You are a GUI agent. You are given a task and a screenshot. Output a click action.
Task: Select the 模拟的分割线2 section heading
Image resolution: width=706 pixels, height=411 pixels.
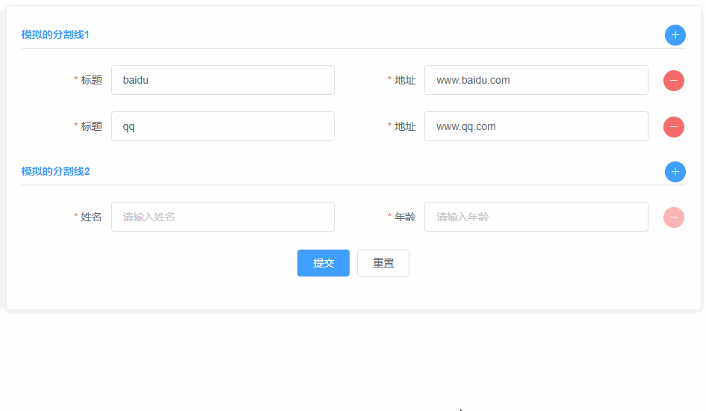56,172
